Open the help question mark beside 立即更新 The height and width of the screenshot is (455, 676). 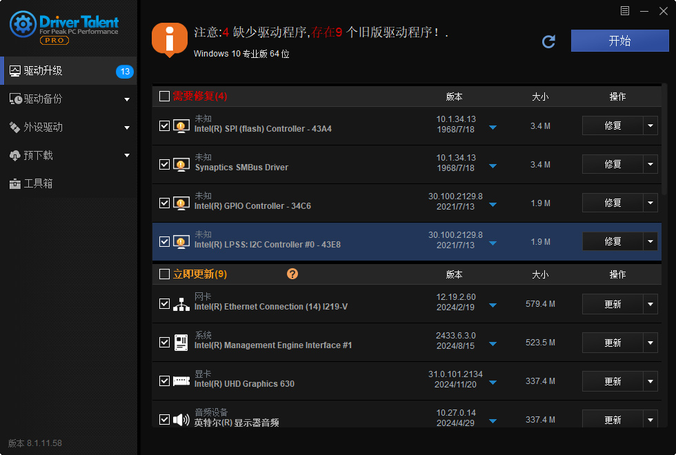(x=292, y=274)
